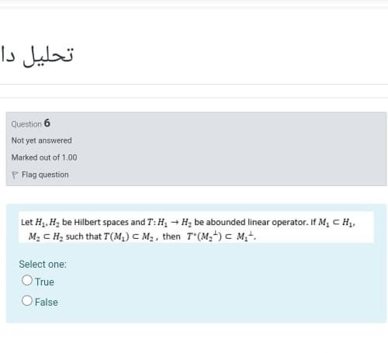Click the flag icon beside Flag question
This screenshot has width=388, height=353.
[x=15, y=175]
